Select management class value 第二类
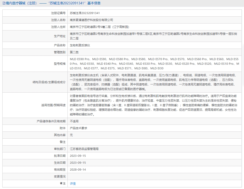Screen dimensions: 244x189 (x=74, y=52)
